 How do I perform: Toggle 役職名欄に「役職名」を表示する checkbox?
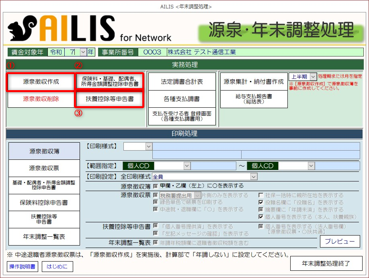(261, 203)
